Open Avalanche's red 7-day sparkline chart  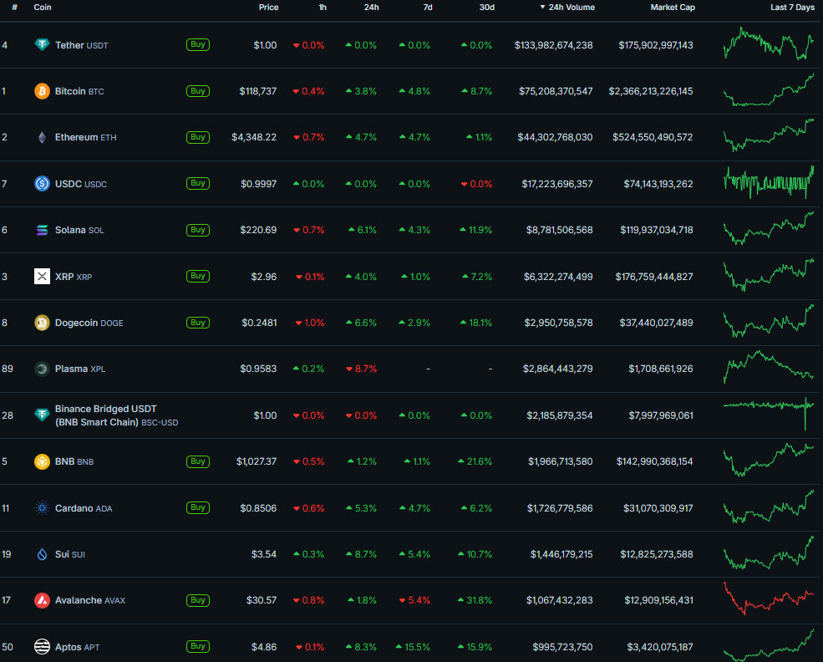pyautogui.click(x=769, y=598)
